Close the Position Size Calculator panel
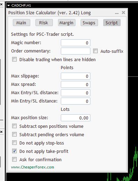 coord(123,13)
